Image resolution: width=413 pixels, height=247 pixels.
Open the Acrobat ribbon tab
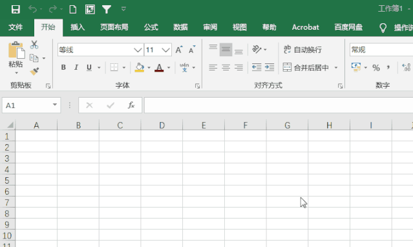305,27
